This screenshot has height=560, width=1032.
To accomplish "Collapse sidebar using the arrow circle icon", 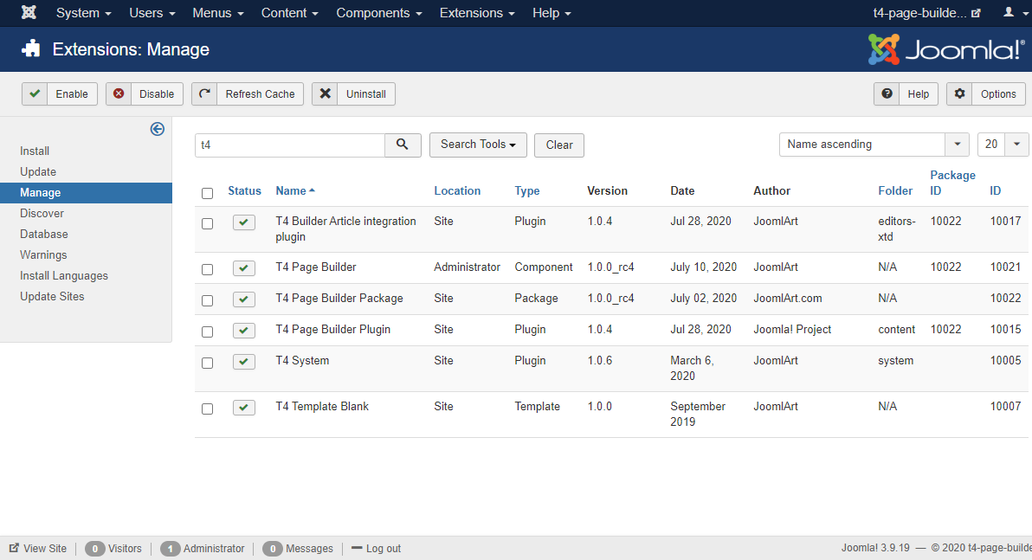I will pyautogui.click(x=157, y=129).
